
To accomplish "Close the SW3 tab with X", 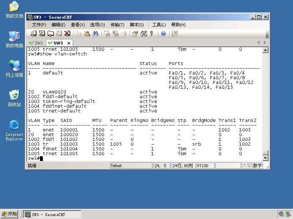I will point(69,43).
